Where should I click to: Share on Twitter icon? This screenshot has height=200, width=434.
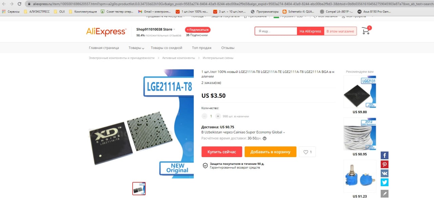click(384, 182)
